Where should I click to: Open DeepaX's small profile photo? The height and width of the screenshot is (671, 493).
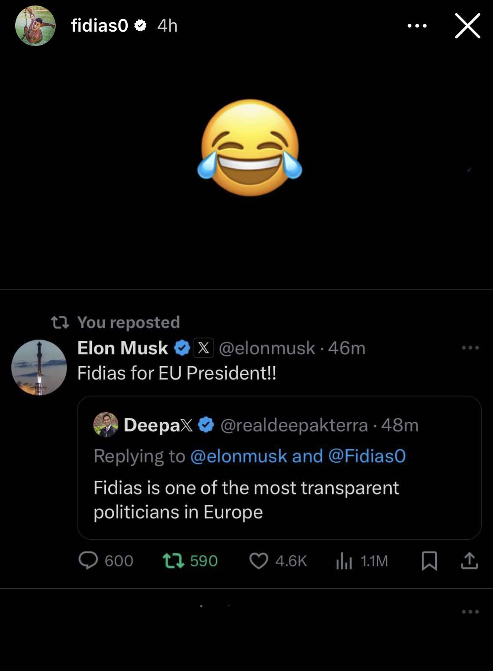coord(106,425)
